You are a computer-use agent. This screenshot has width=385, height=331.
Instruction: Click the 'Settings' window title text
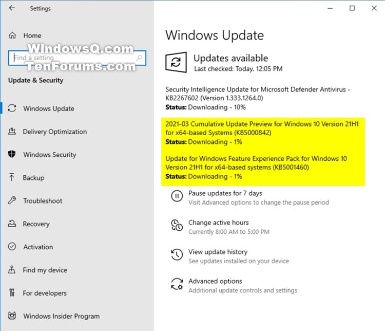click(40, 8)
